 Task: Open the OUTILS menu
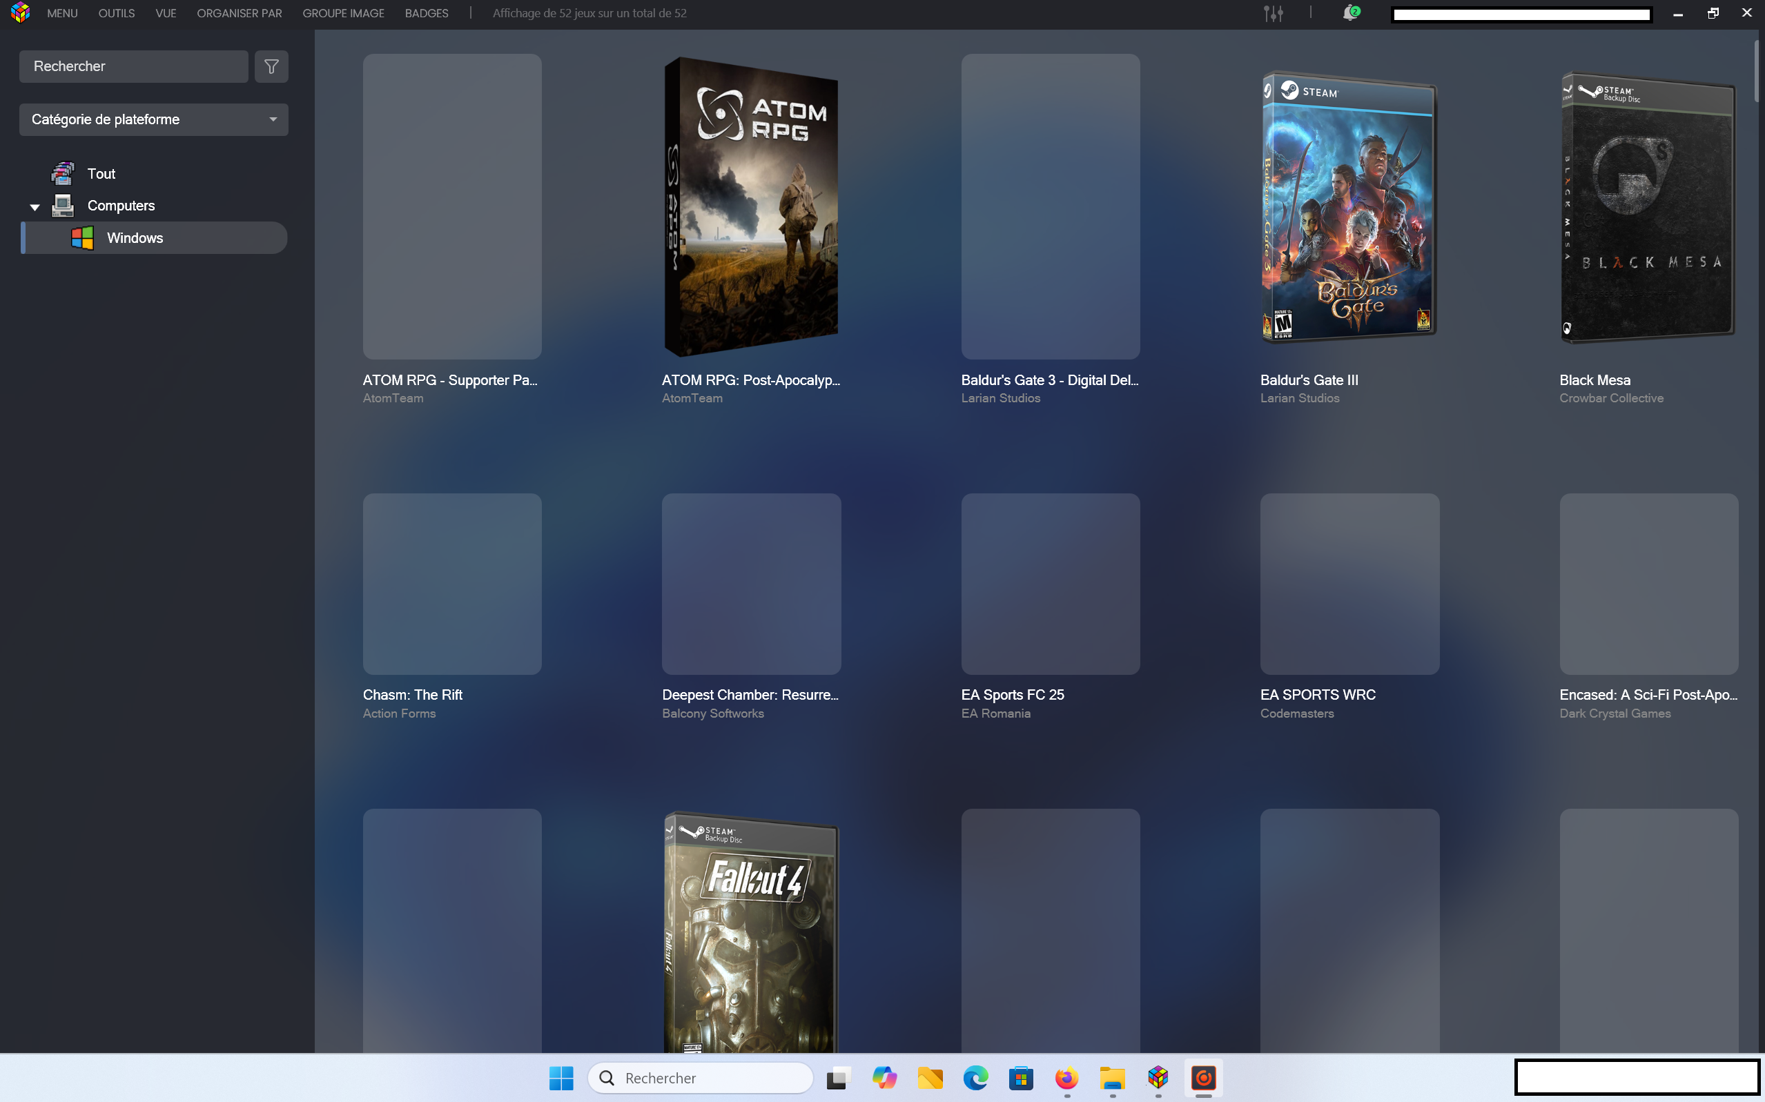117,13
